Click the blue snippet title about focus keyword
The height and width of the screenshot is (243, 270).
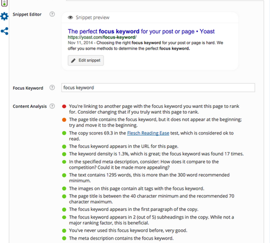pyautogui.click(x=141, y=31)
